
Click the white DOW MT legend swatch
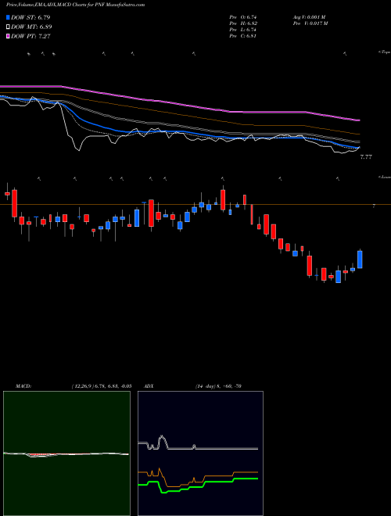tap(8, 27)
